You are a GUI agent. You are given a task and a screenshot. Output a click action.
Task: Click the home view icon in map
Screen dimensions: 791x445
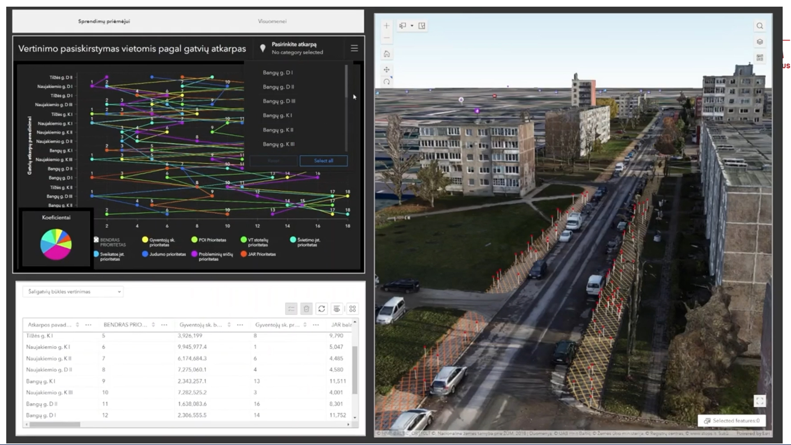tap(386, 54)
